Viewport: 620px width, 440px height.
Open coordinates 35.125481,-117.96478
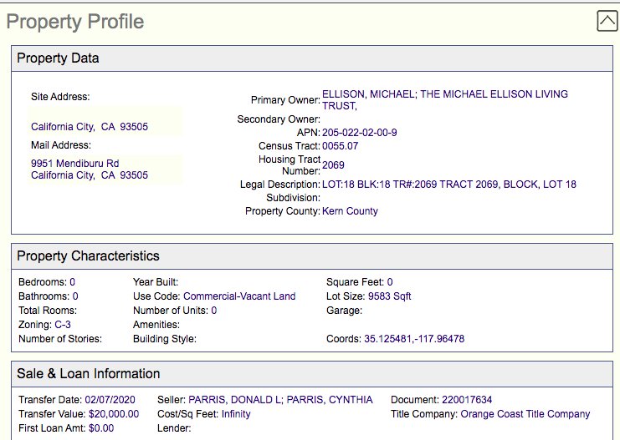tap(413, 339)
